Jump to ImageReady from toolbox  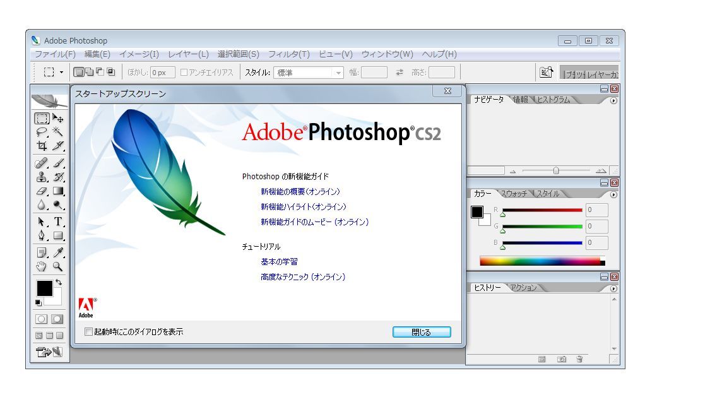pos(49,352)
